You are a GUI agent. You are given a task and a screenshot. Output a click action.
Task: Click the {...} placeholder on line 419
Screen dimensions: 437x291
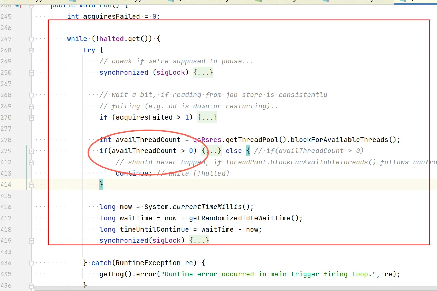coord(199,241)
